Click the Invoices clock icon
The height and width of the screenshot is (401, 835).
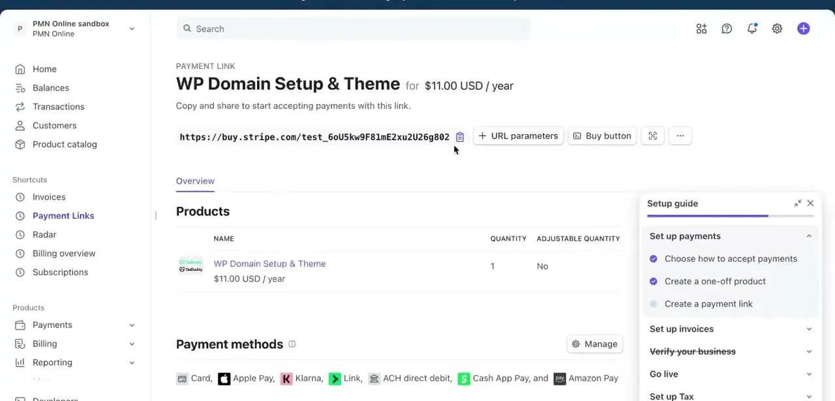[x=20, y=197]
